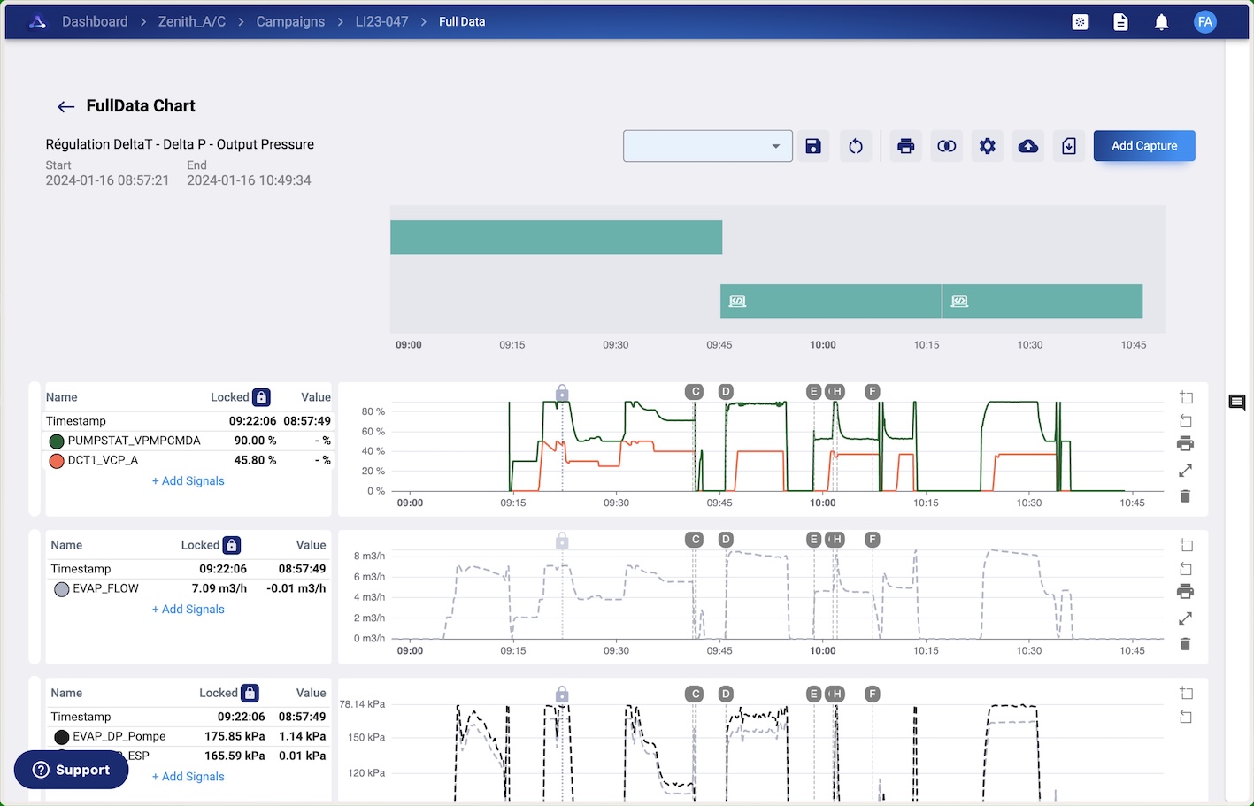Image resolution: width=1254 pixels, height=806 pixels.
Task: Add-zoom-selection icon on the PUMPSTAT chart
Action: [x=1186, y=398]
